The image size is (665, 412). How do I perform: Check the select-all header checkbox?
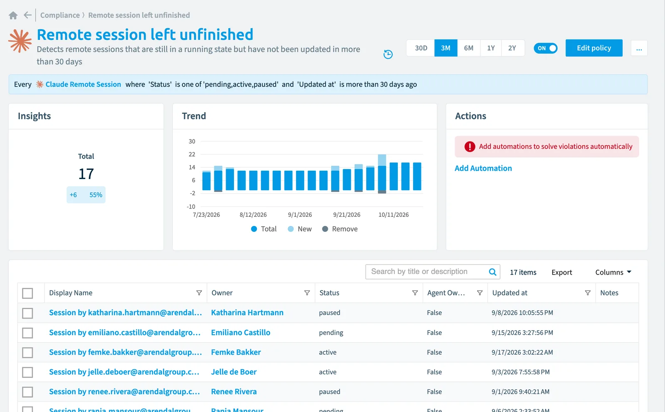point(27,293)
